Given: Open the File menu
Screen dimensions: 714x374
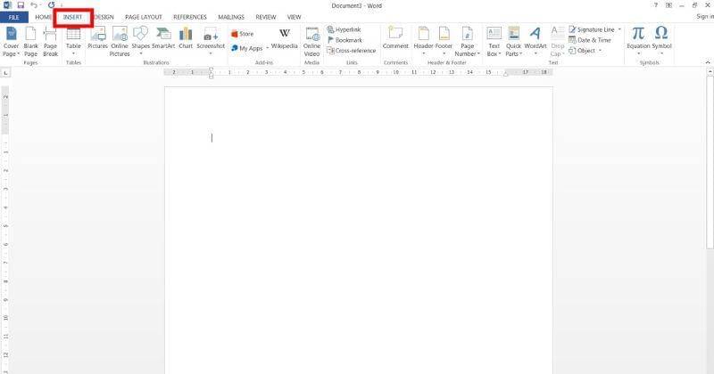Looking at the screenshot, I should pyautogui.click(x=14, y=17).
